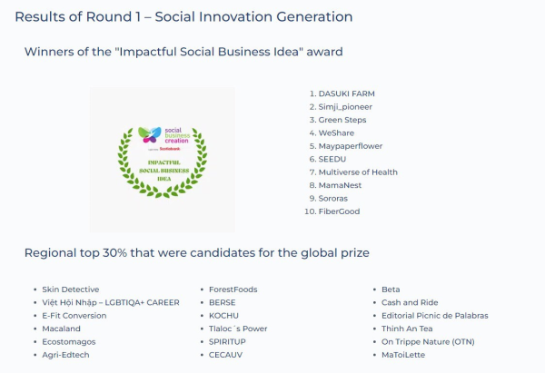
Task: Click the CECAUV list item
Action: pyautogui.click(x=225, y=355)
